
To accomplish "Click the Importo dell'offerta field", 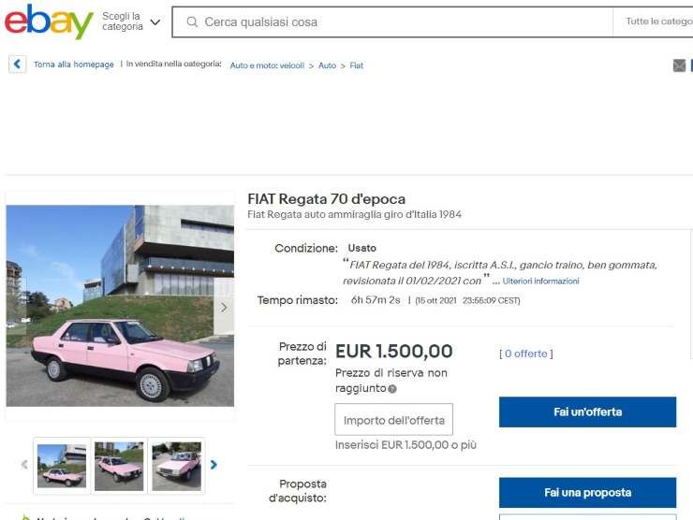I will 393,419.
